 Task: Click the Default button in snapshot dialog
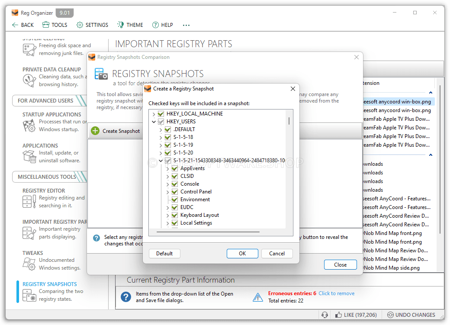164,254
